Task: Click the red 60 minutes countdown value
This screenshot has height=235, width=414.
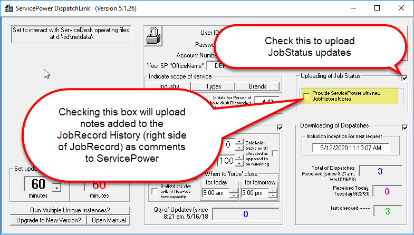Action: (99, 186)
